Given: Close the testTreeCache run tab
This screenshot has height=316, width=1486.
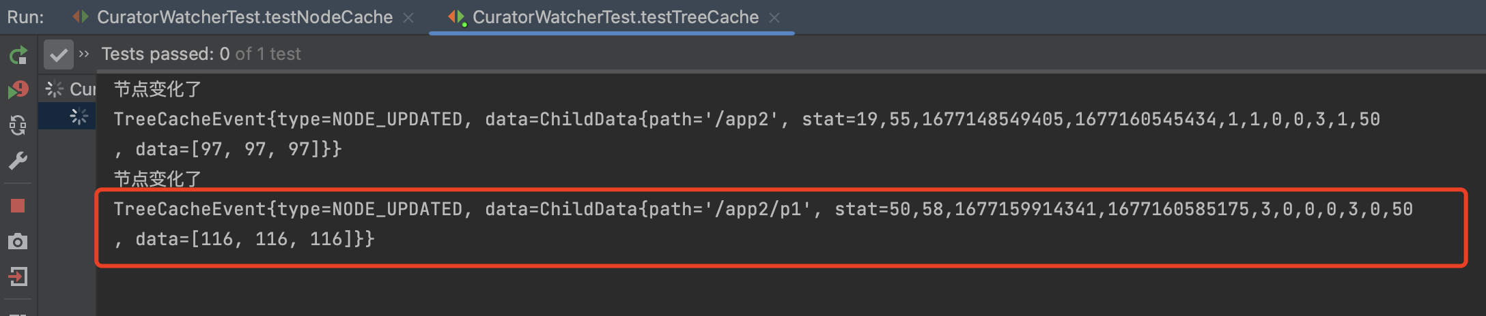Looking at the screenshot, I should tap(774, 18).
